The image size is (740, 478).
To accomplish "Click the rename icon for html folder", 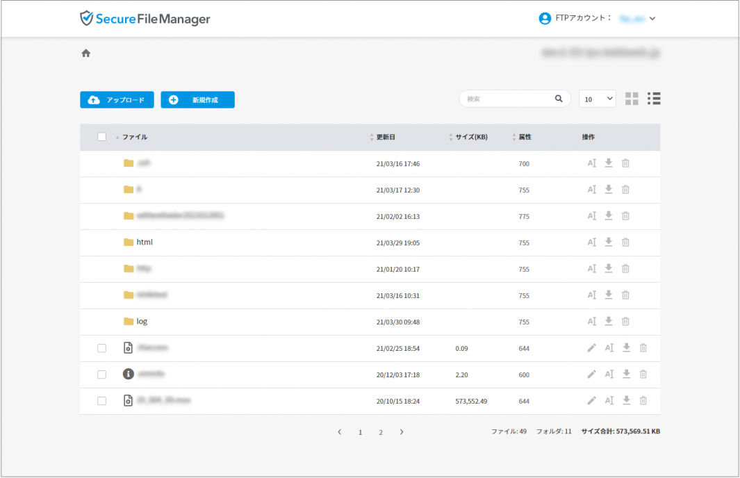I will [592, 242].
